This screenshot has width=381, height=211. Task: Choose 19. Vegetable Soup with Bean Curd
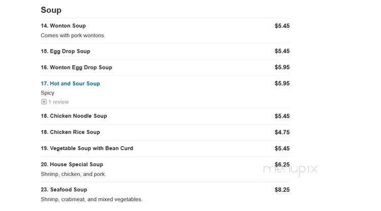[87, 148]
